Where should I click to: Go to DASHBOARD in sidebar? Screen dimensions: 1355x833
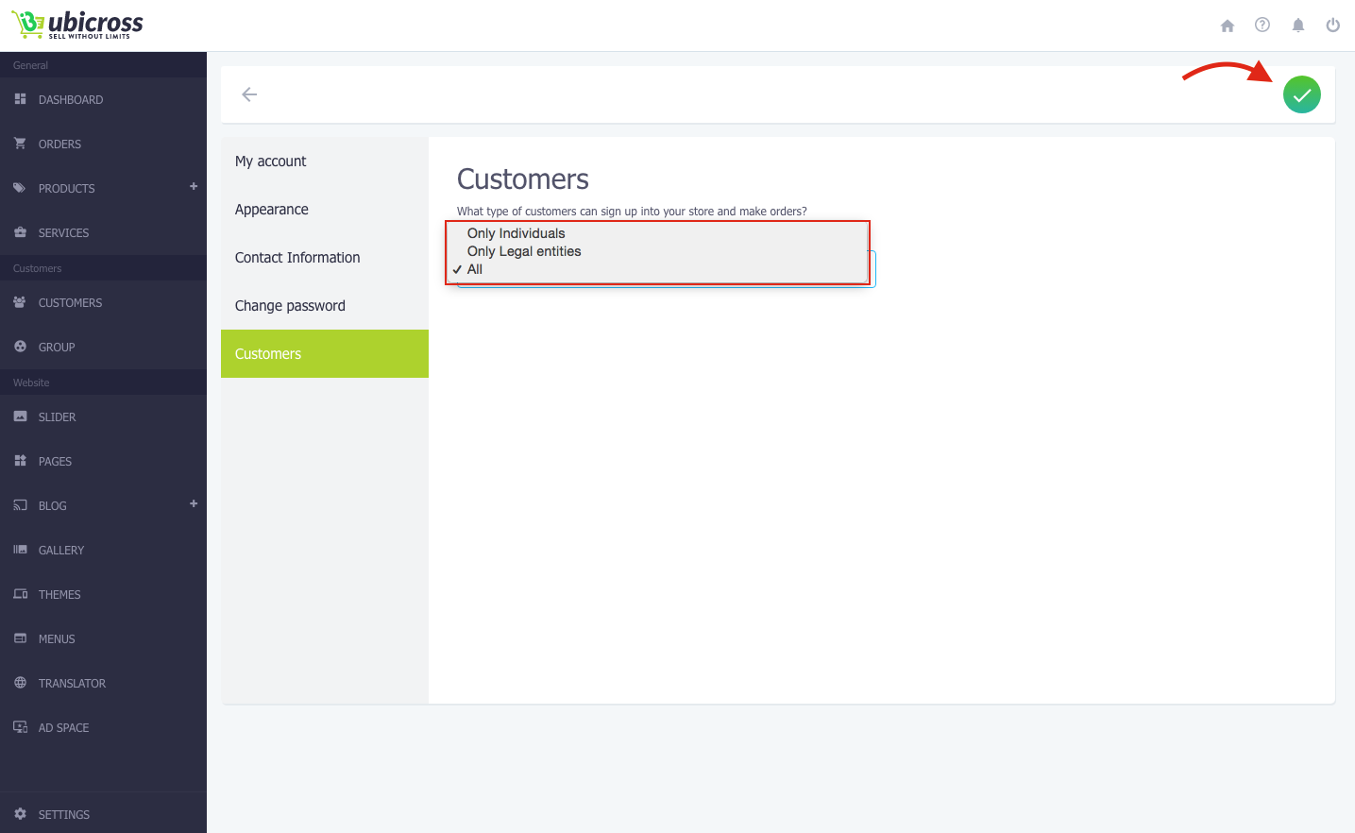(71, 100)
